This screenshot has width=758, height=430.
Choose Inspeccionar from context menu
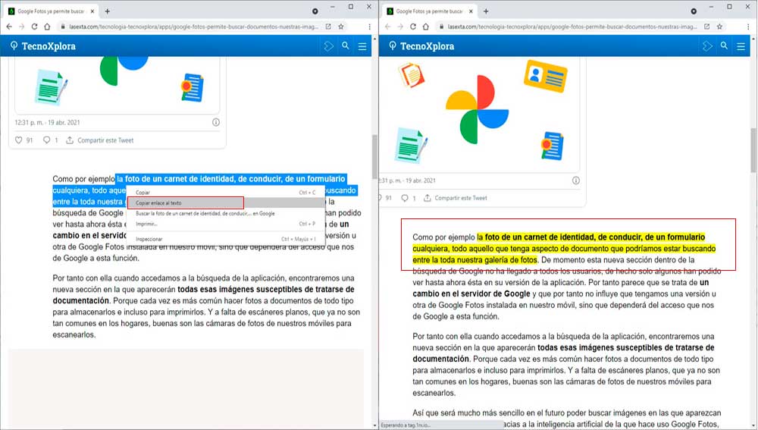pos(226,239)
